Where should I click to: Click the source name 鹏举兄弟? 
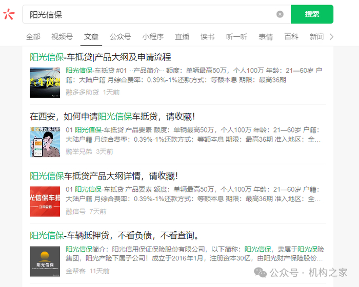[79, 151]
